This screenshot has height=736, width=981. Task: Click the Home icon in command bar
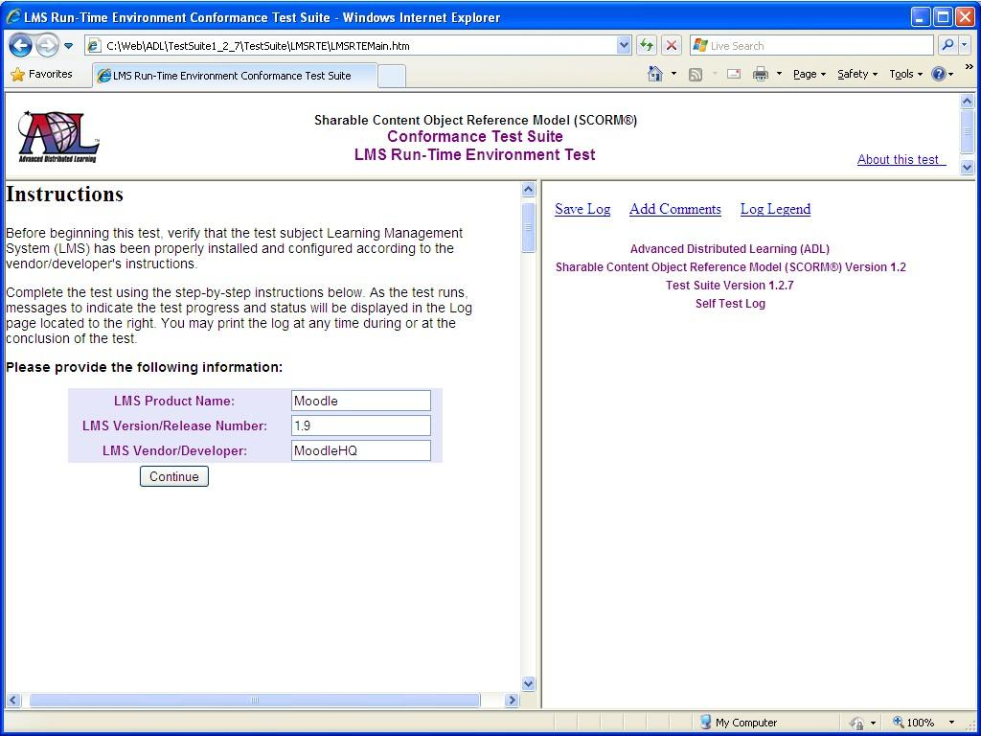(655, 74)
